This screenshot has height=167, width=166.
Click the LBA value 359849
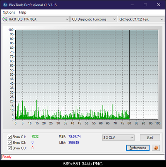tap(74, 143)
